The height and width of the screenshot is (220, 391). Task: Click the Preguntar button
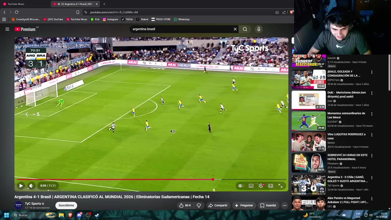coord(243,205)
